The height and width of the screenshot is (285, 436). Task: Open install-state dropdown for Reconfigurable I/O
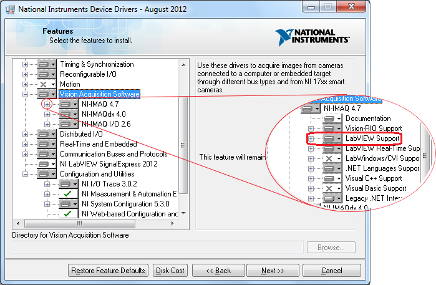point(46,74)
